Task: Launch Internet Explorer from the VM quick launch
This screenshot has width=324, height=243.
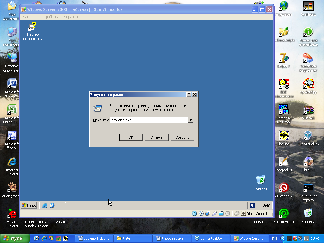Action: tap(45, 205)
